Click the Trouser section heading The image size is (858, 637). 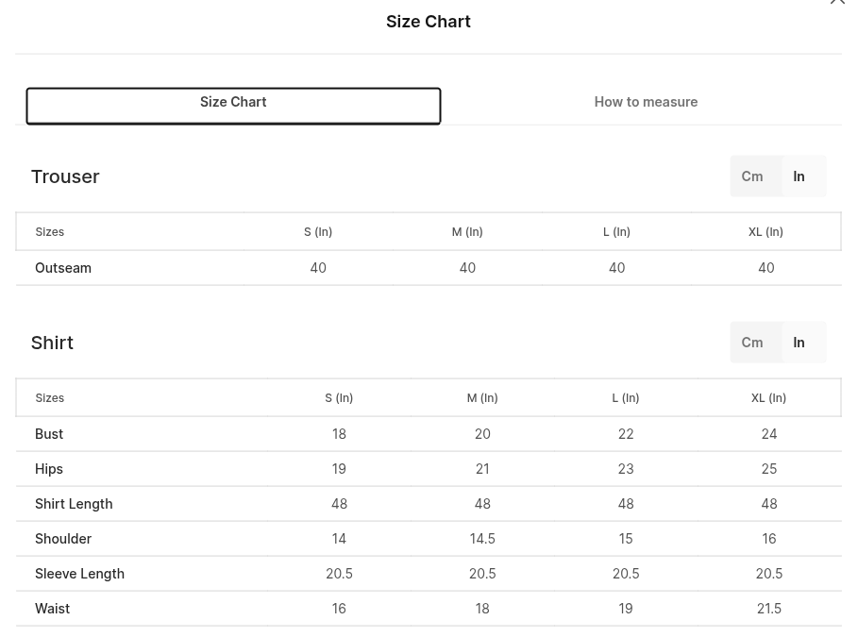65,176
